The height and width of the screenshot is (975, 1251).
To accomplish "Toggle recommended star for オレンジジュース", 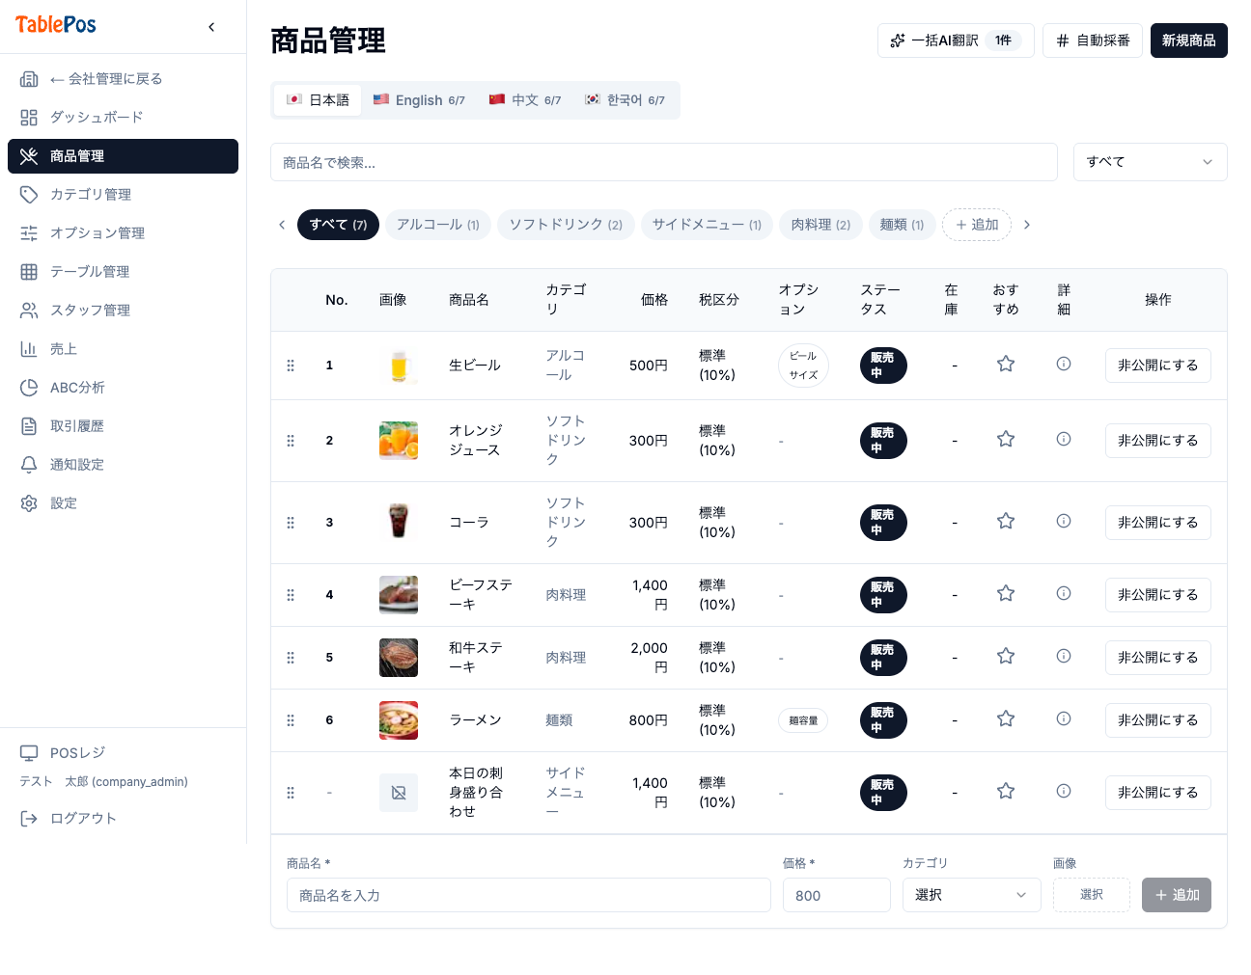I will coord(1006,439).
